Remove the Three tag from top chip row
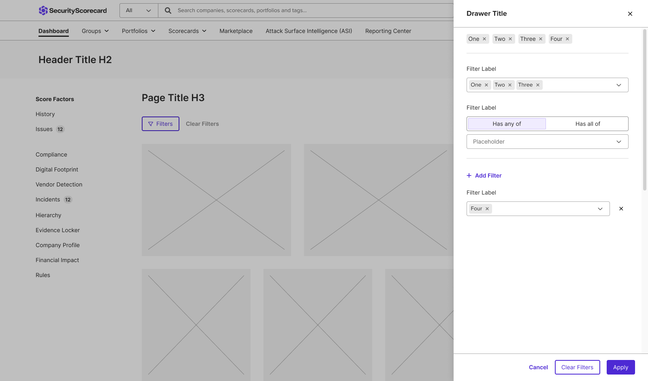Viewport: 648px width, 381px height. 541,39
